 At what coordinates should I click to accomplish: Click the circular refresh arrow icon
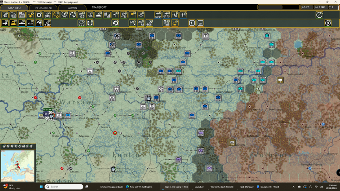[115, 23]
